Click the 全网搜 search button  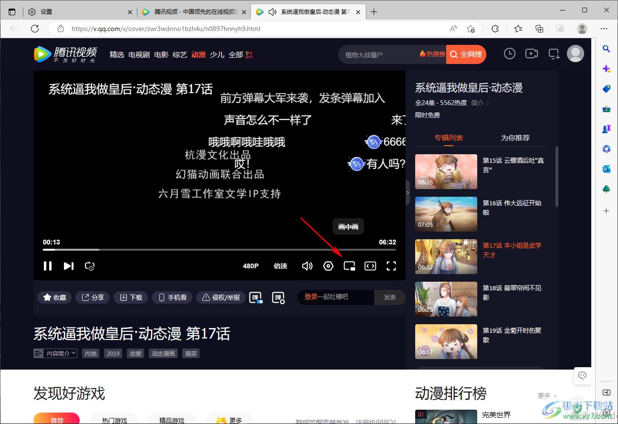(466, 54)
